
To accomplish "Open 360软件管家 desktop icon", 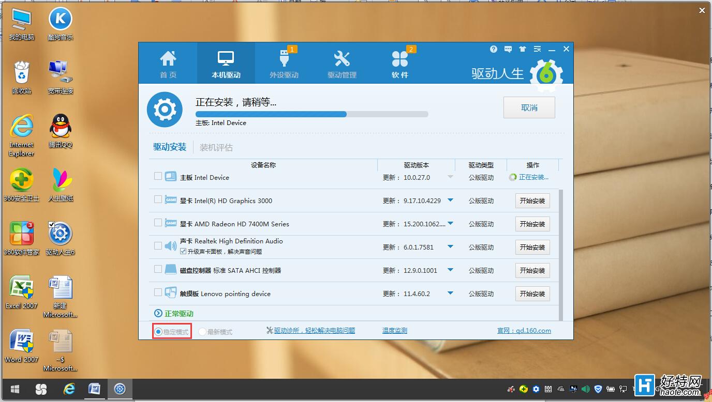I will pos(22,239).
